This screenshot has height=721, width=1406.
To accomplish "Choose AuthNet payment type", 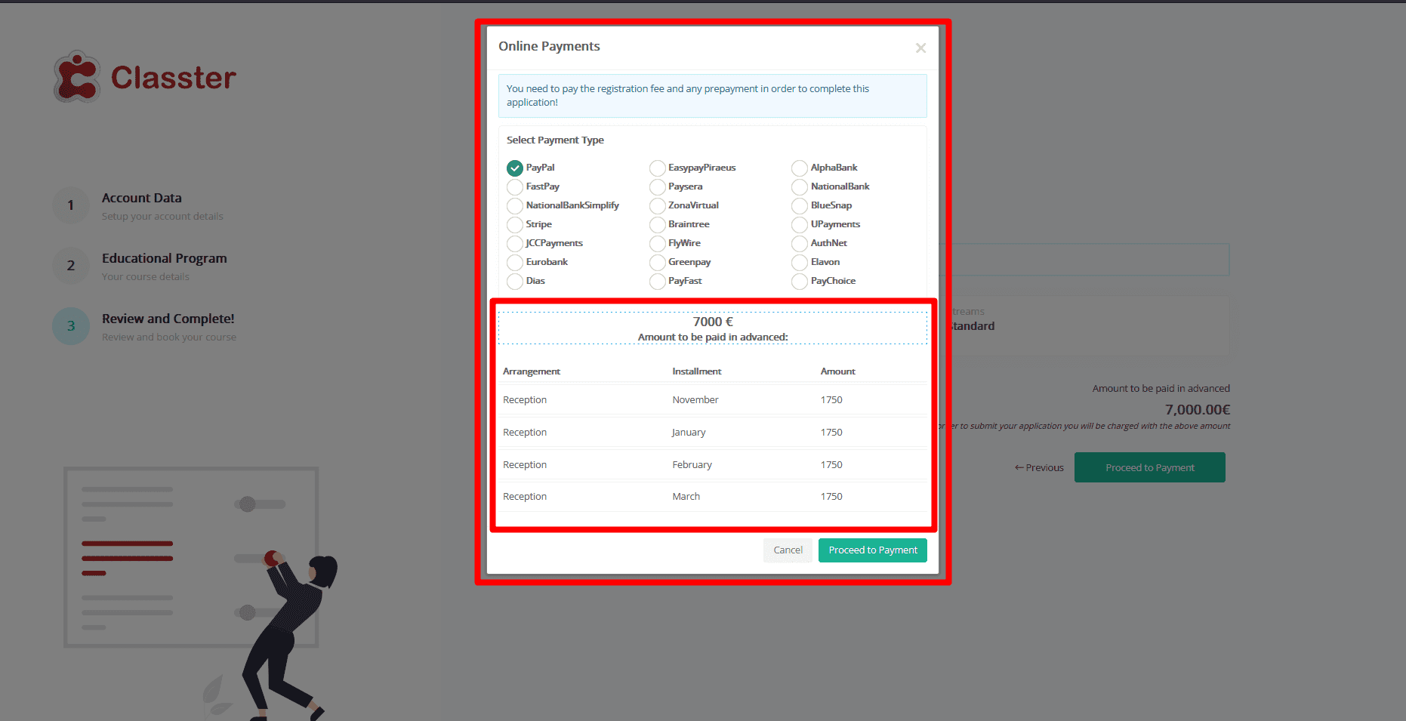I will 800,243.
